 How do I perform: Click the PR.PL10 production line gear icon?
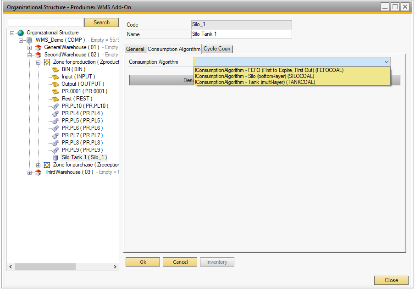pyautogui.click(x=55, y=106)
